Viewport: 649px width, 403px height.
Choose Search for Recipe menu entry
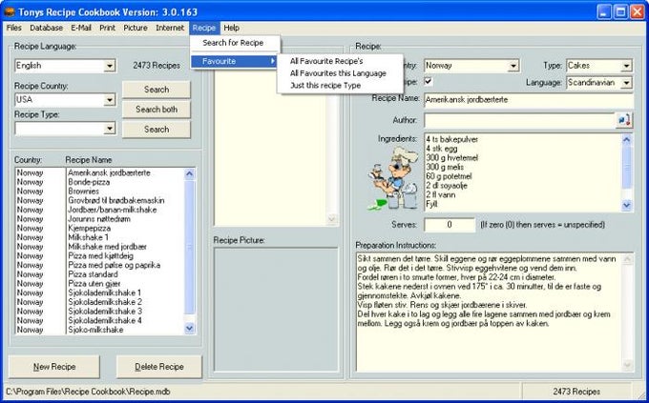pyautogui.click(x=235, y=43)
